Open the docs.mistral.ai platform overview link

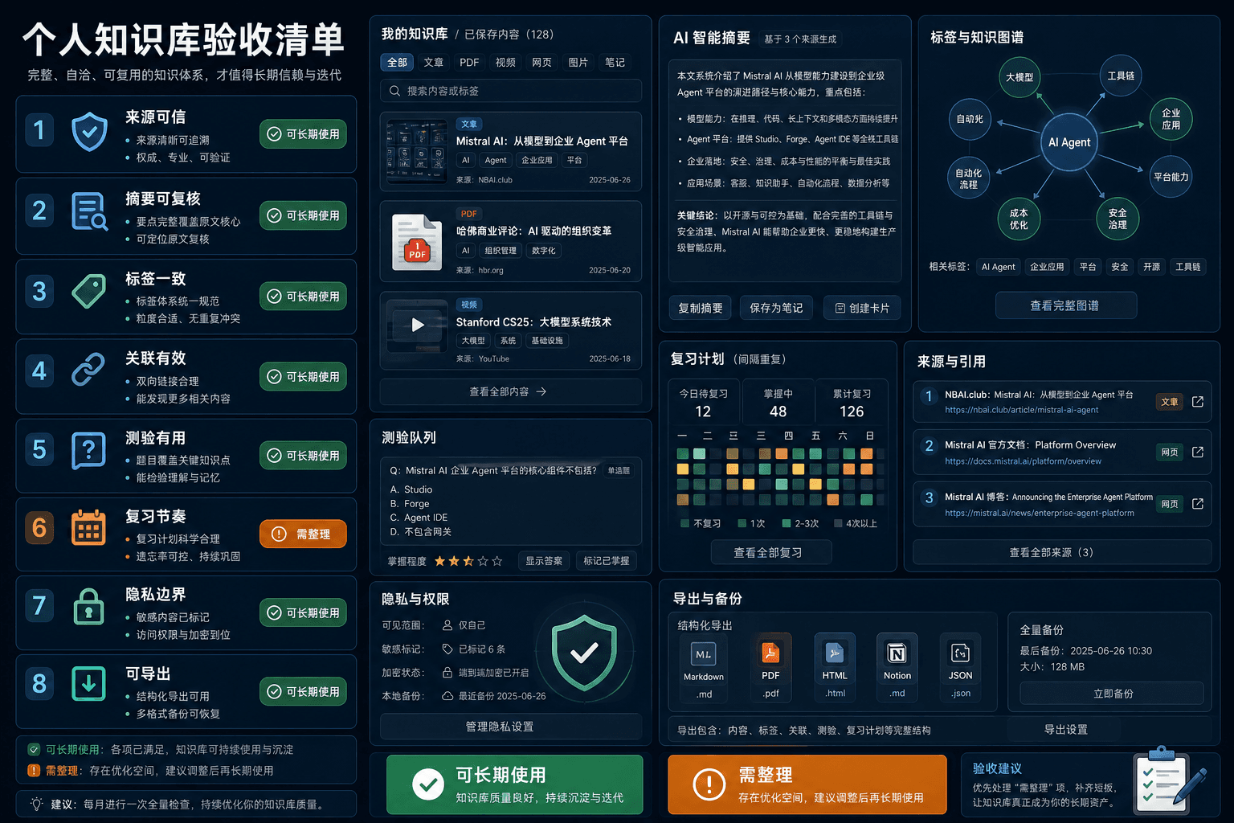1023,461
